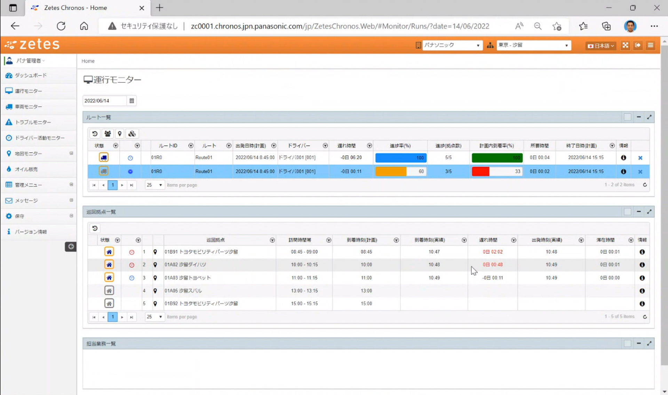Click the 2022/06/14 date input field

click(x=104, y=101)
